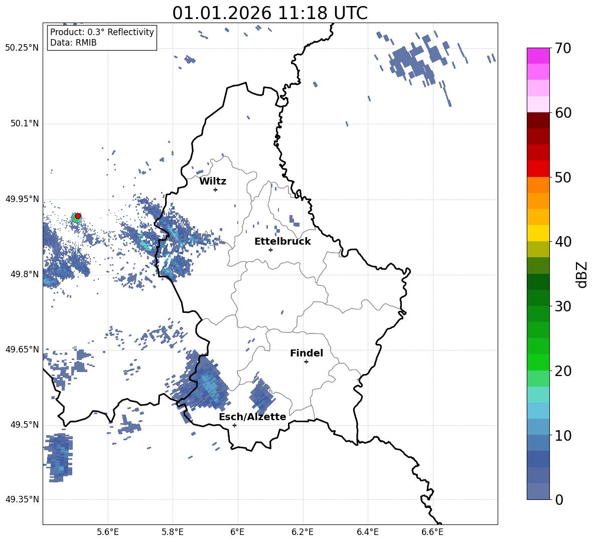Click the colorbar tick label 30

click(x=563, y=306)
